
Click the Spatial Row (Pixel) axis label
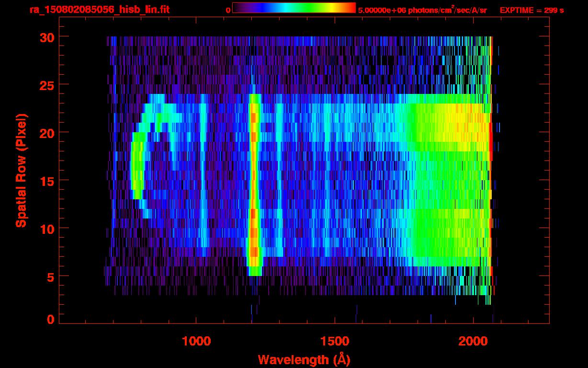(21, 170)
